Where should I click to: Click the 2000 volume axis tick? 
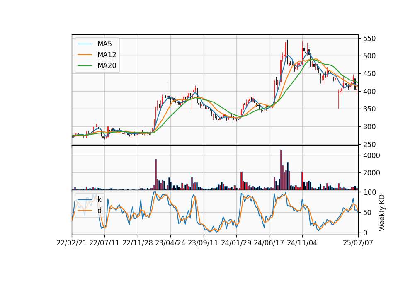pos(371,173)
